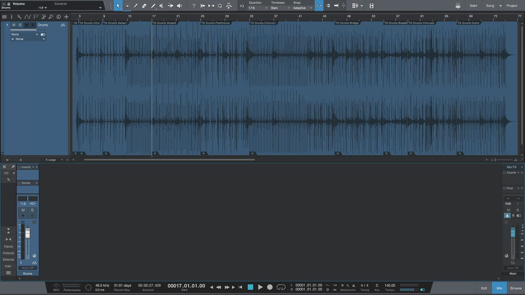Click the Range tool icon
525x295 pixels.
(127, 6)
